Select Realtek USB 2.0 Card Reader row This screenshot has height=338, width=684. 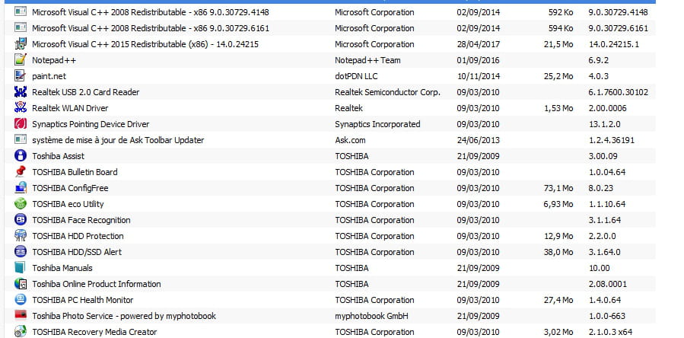point(329,92)
